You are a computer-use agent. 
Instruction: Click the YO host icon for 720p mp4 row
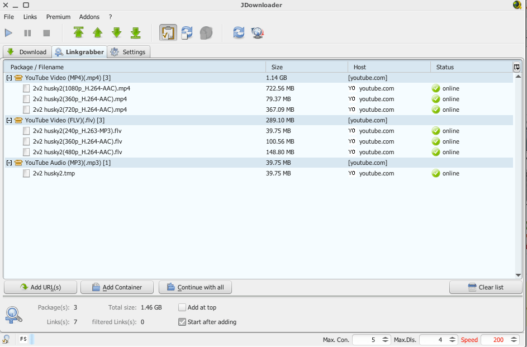[352, 110]
